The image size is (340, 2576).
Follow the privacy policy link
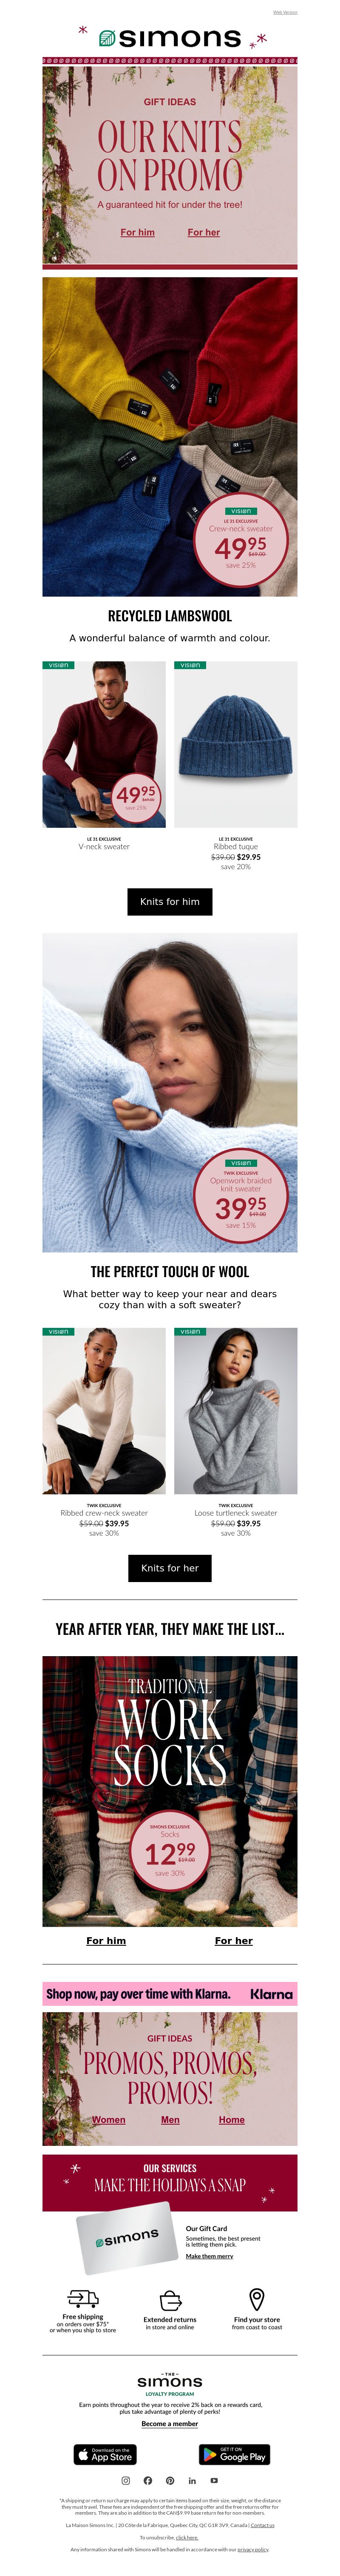coord(252,2549)
